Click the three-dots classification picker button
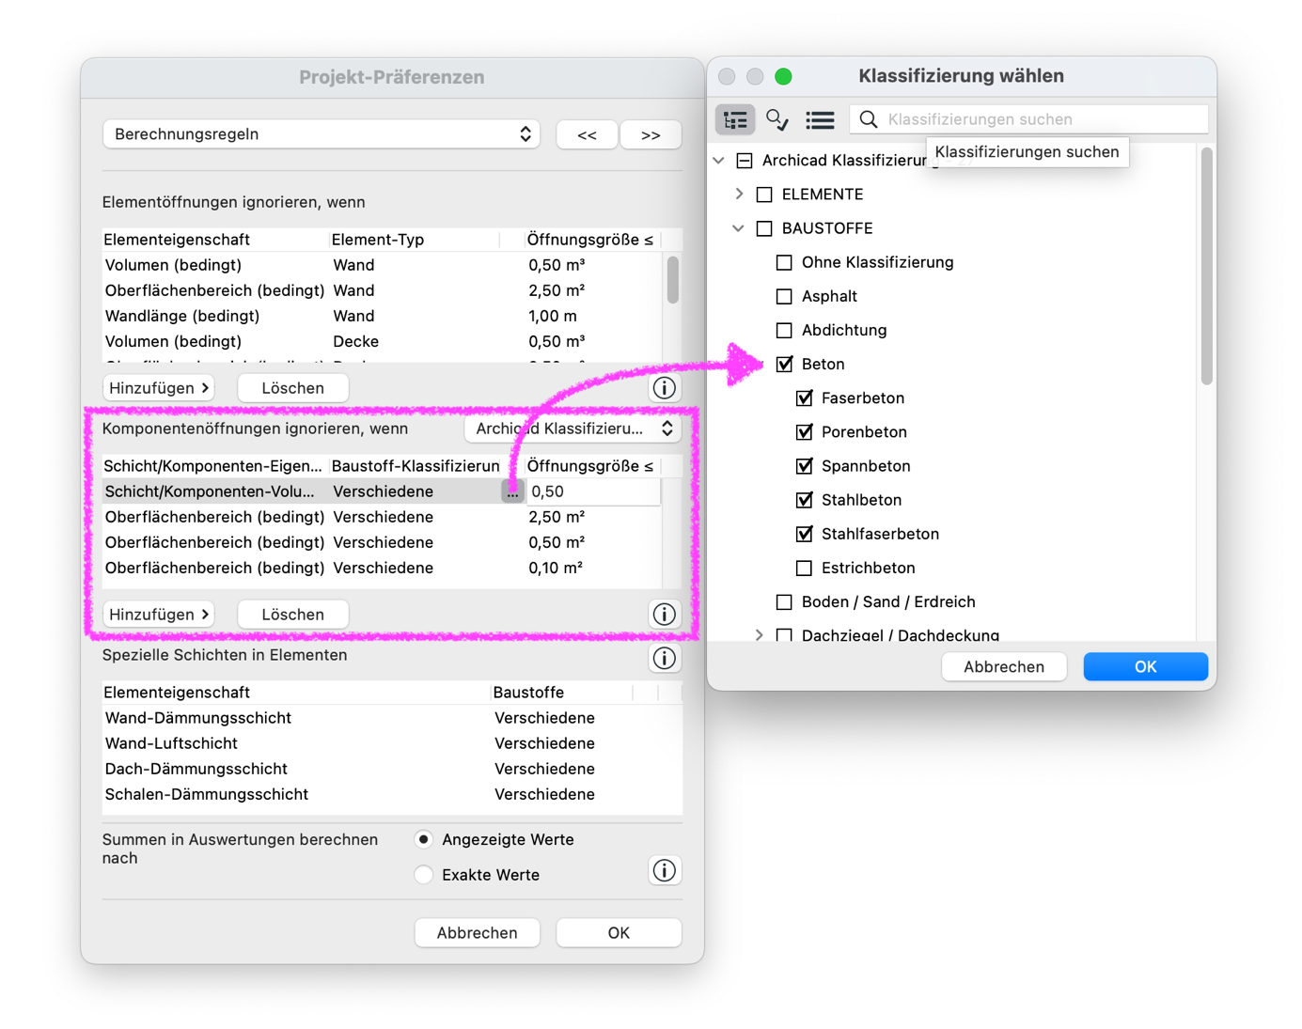Screen dimensions: 1302x1029 (x=512, y=491)
